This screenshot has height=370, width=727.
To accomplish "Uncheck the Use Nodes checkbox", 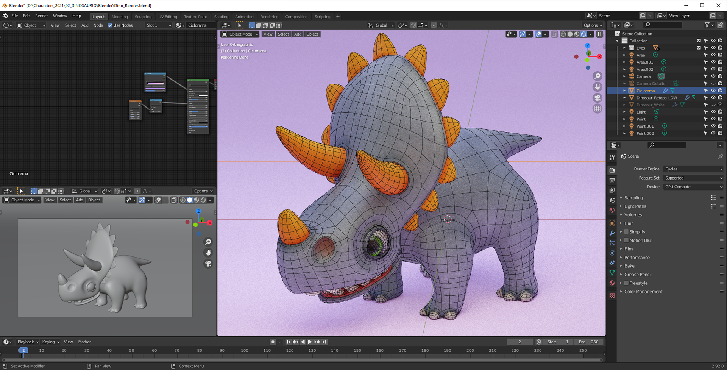I will (110, 25).
